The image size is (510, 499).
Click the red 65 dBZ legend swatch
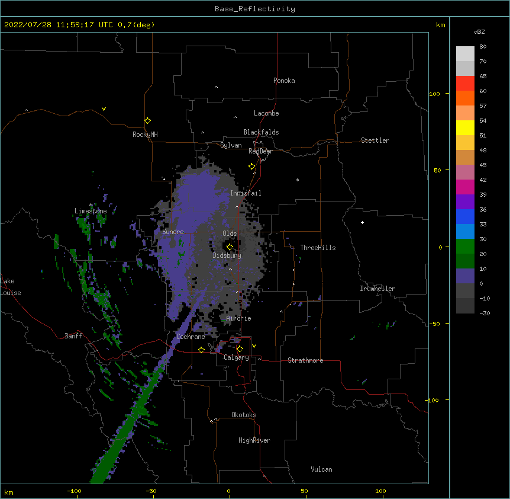point(465,83)
